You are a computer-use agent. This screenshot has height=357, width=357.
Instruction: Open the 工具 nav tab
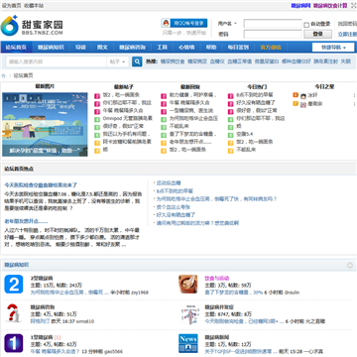click(x=162, y=48)
